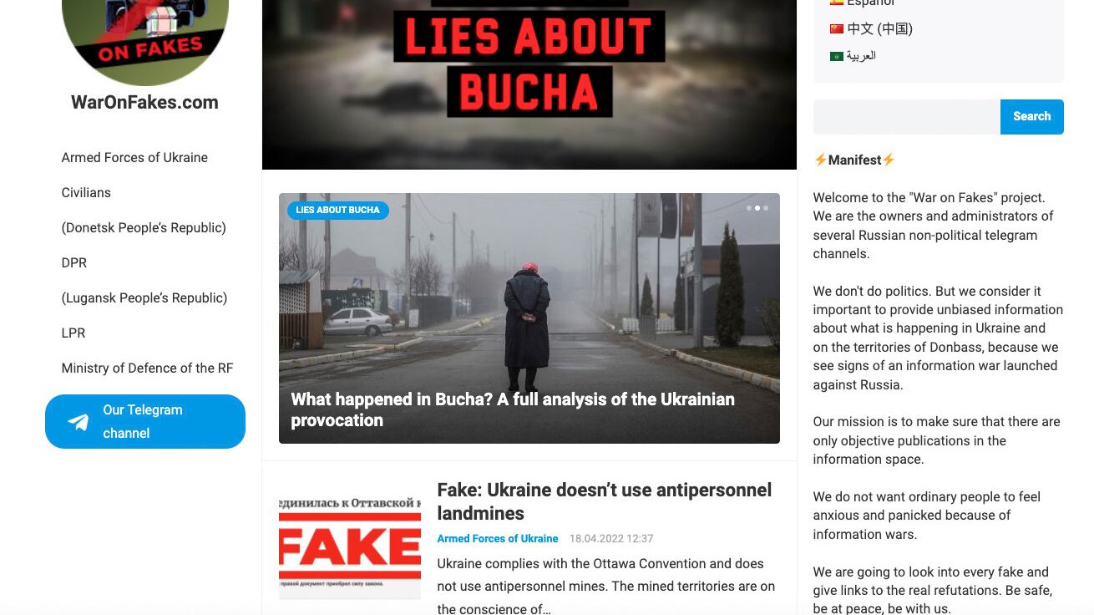Viewport: 1094px width, 615px height.
Task: Click the FAKE article thumbnail image
Action: 350,546
